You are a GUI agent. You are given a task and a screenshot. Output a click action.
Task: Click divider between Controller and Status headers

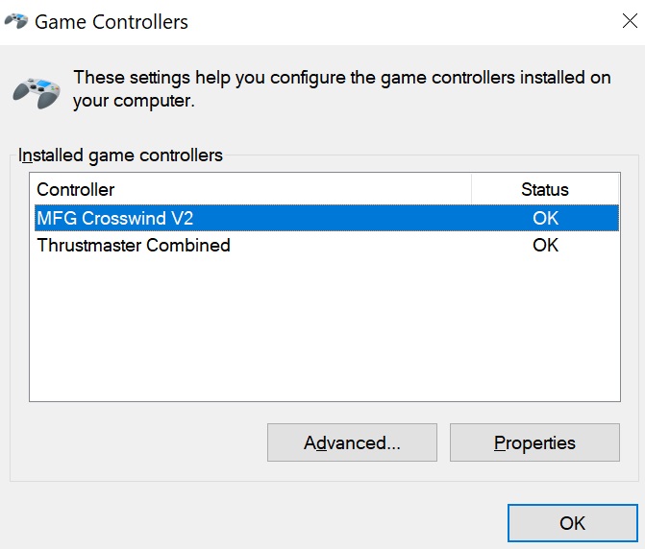tap(472, 189)
